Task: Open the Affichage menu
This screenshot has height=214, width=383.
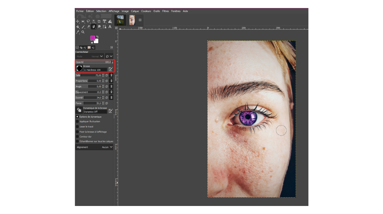Action: point(114,11)
